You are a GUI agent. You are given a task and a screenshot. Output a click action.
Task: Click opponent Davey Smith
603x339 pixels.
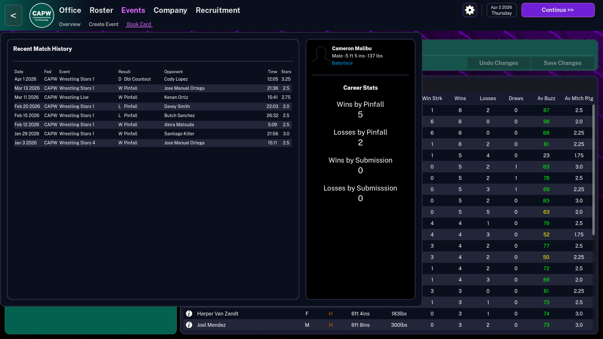(177, 106)
